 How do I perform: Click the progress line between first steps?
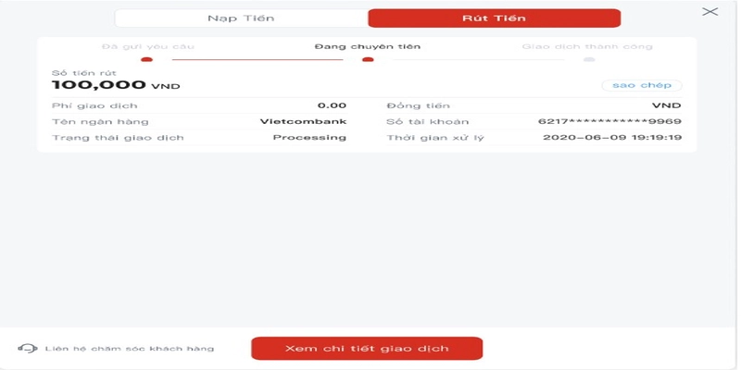257,59
